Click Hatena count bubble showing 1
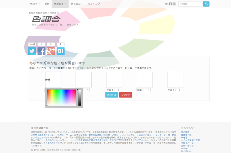Image resolution: width=231 pixels, height=153 pixels. (61, 44)
